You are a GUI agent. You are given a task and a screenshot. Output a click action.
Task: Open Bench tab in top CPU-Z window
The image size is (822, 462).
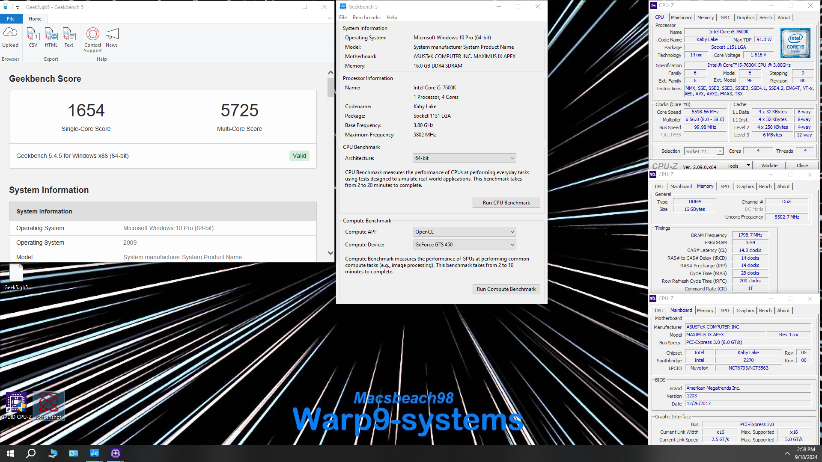point(765,18)
